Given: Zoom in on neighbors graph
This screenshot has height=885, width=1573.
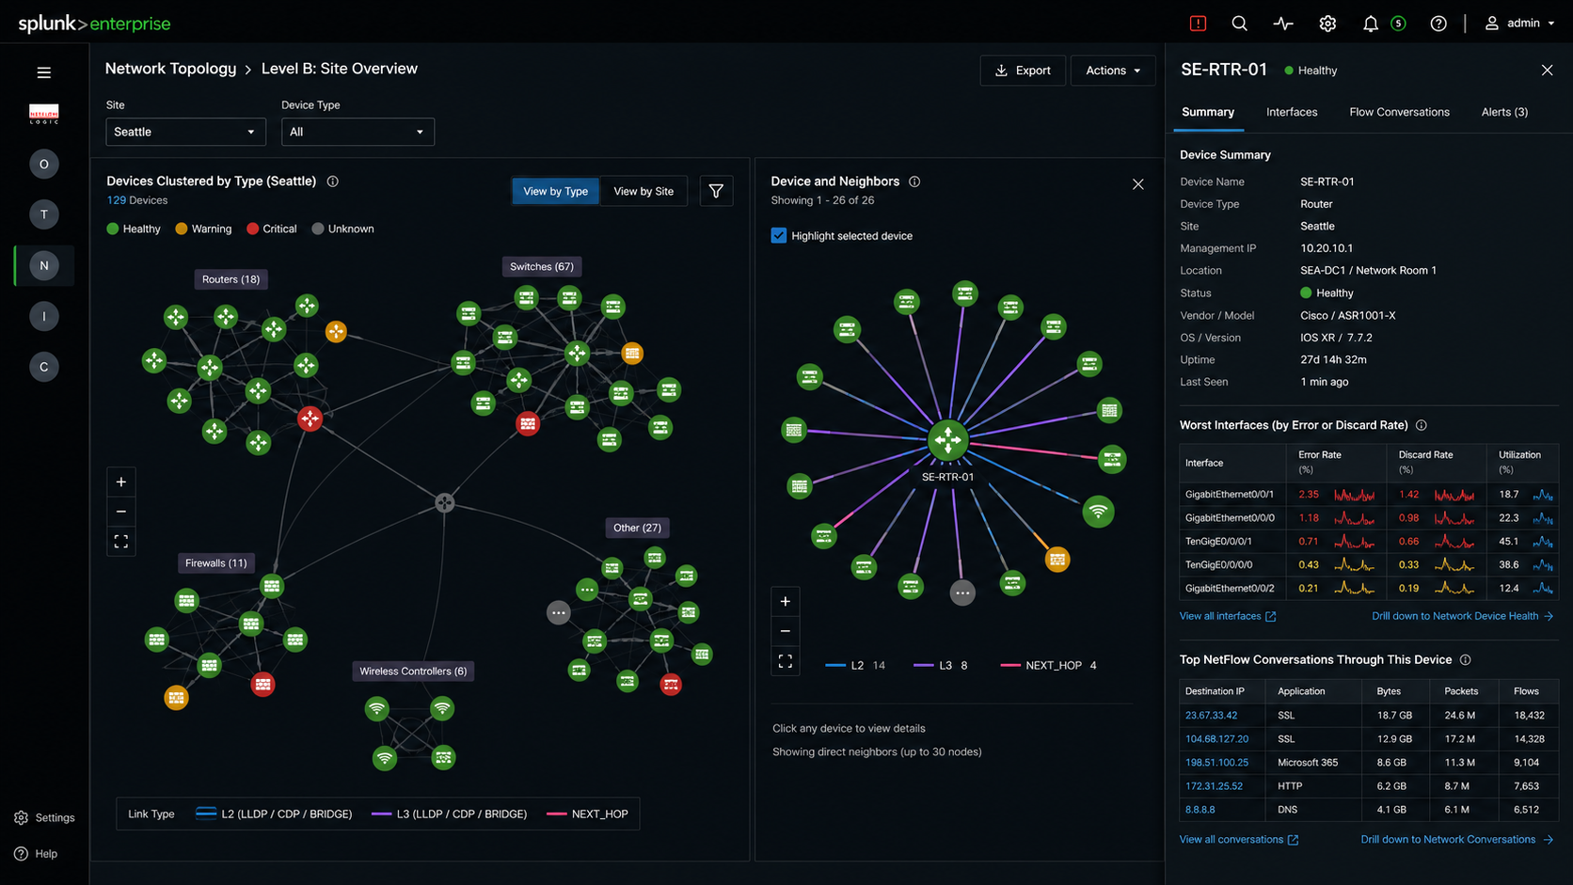Looking at the screenshot, I should pyautogui.click(x=786, y=601).
